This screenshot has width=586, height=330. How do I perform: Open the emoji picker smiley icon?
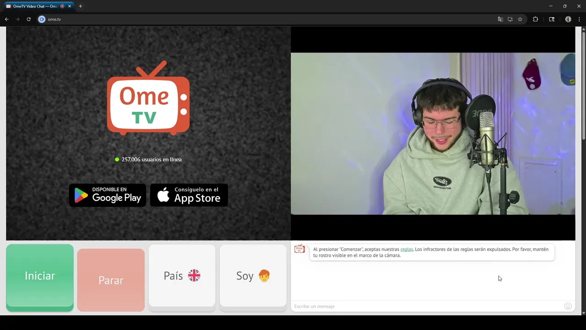coord(568,306)
